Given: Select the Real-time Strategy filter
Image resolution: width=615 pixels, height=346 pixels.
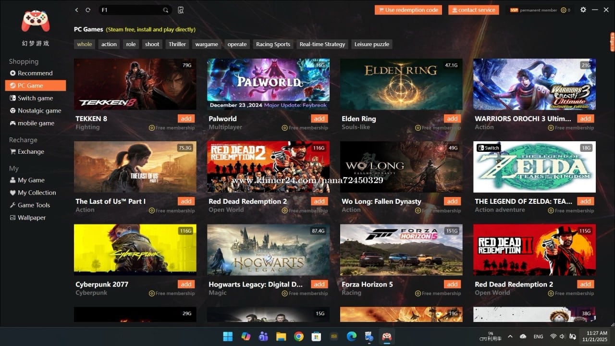Looking at the screenshot, I should 322,44.
